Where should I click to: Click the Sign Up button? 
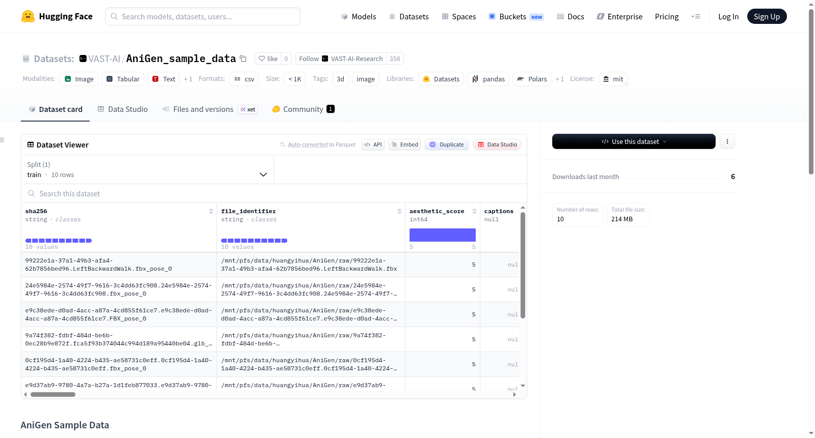tap(767, 17)
